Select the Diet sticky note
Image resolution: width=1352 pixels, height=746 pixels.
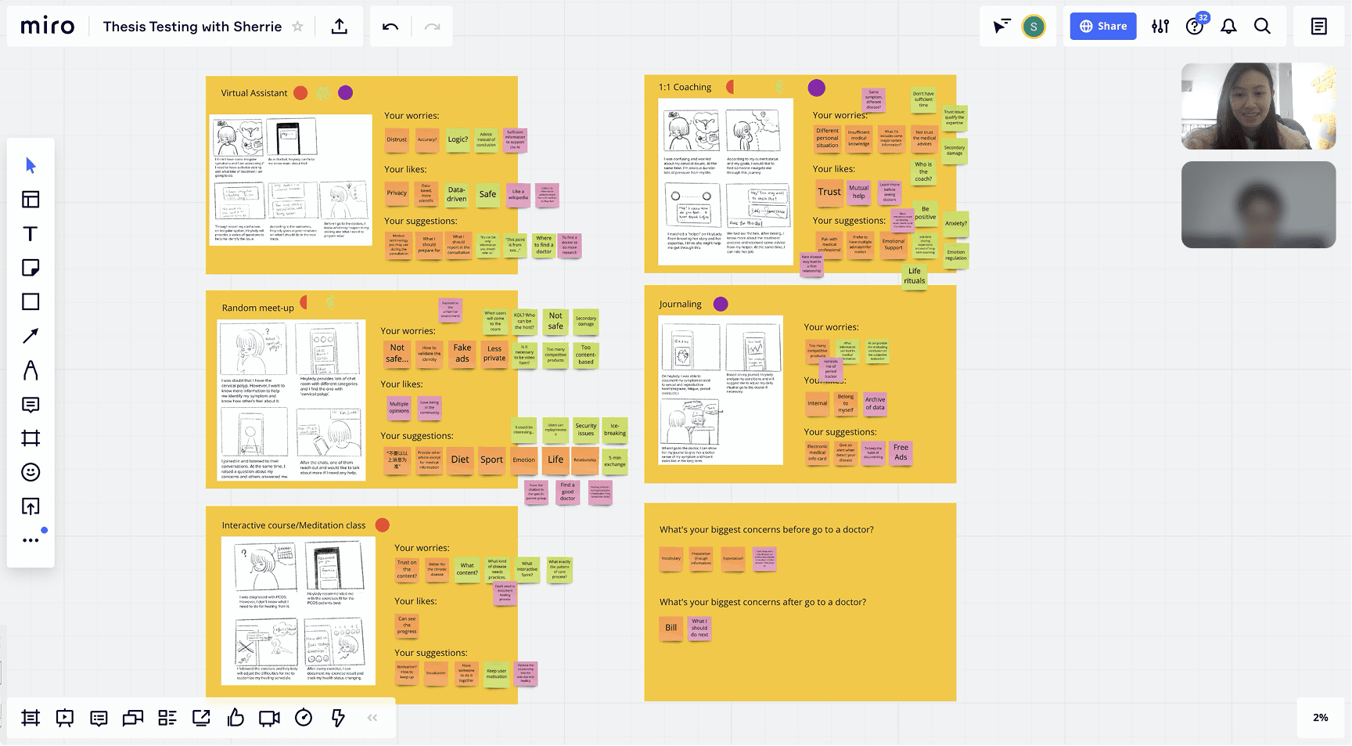pos(460,460)
